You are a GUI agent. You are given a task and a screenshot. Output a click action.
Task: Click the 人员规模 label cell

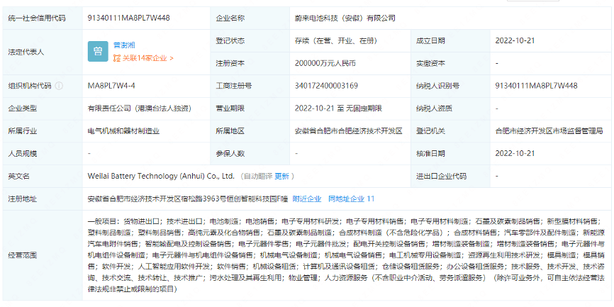coord(43,153)
